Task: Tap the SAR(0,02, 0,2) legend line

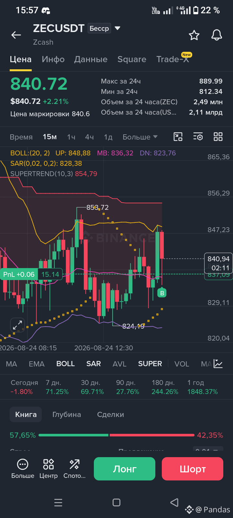Action: click(46, 163)
